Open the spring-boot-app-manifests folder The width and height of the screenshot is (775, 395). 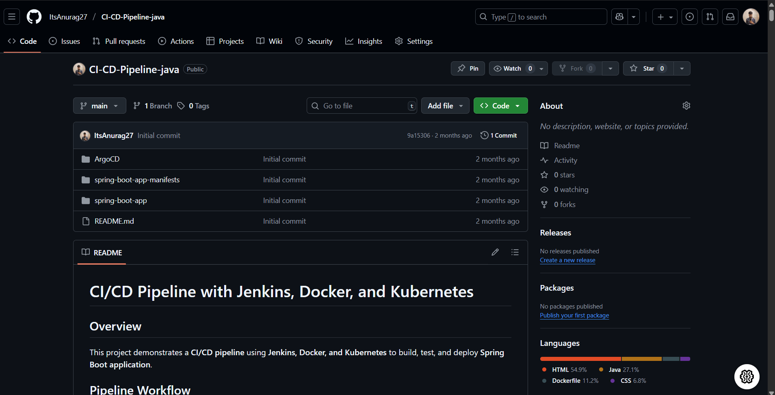click(137, 180)
